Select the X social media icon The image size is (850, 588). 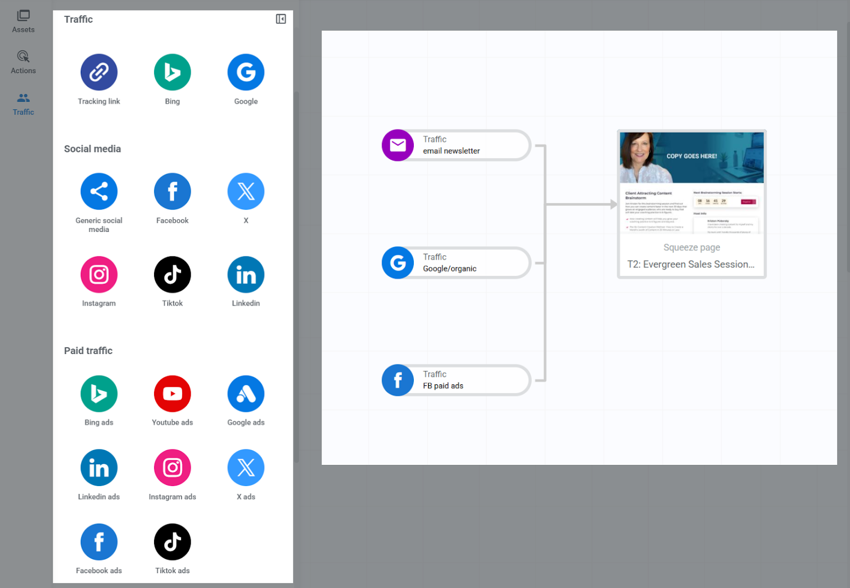[x=246, y=191]
